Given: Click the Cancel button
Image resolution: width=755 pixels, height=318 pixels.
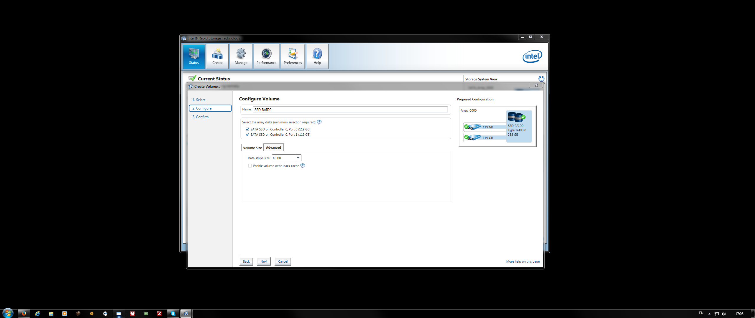Looking at the screenshot, I should pos(283,261).
